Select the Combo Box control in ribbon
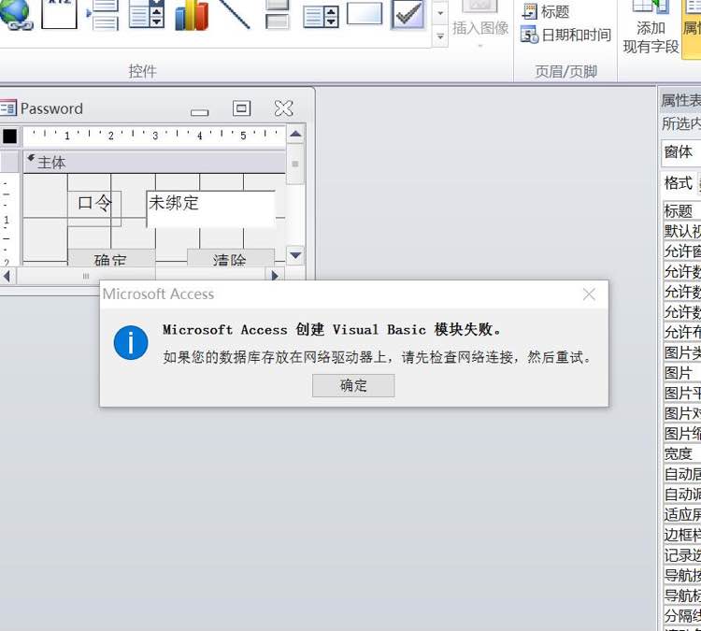The image size is (701, 631). pos(146,14)
